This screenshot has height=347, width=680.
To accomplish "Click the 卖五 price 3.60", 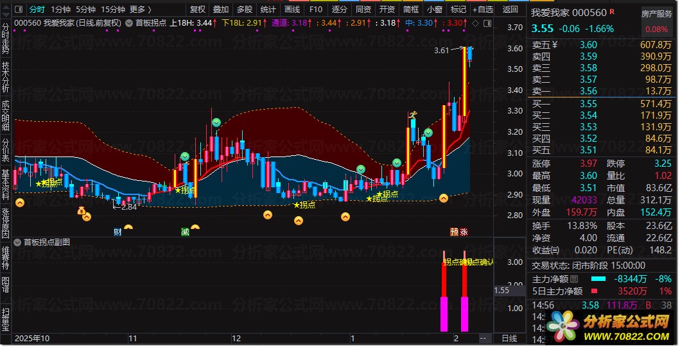I will point(588,45).
